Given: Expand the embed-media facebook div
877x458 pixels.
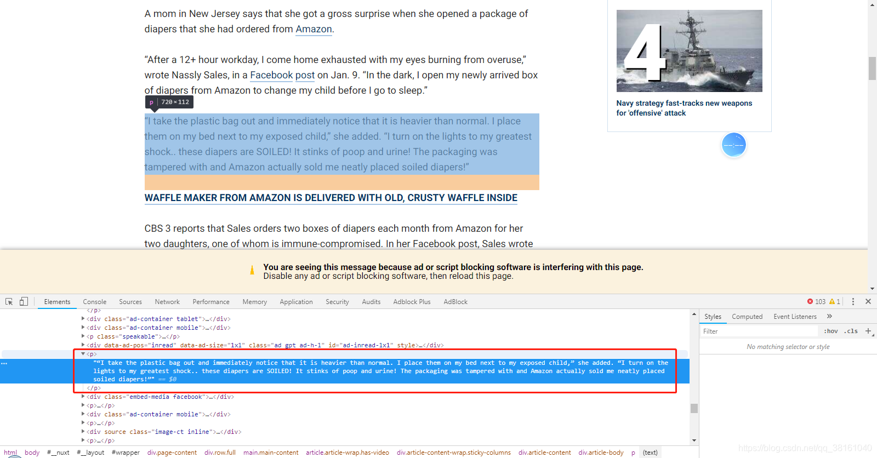Looking at the screenshot, I should (x=83, y=396).
